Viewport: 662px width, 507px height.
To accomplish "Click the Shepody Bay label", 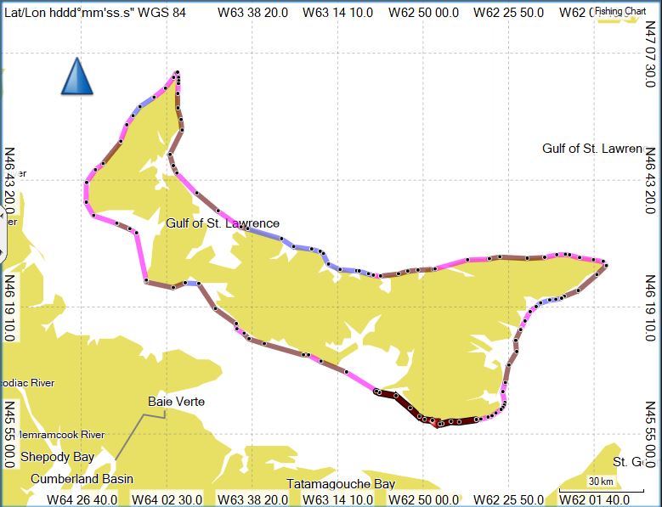I will tap(58, 457).
